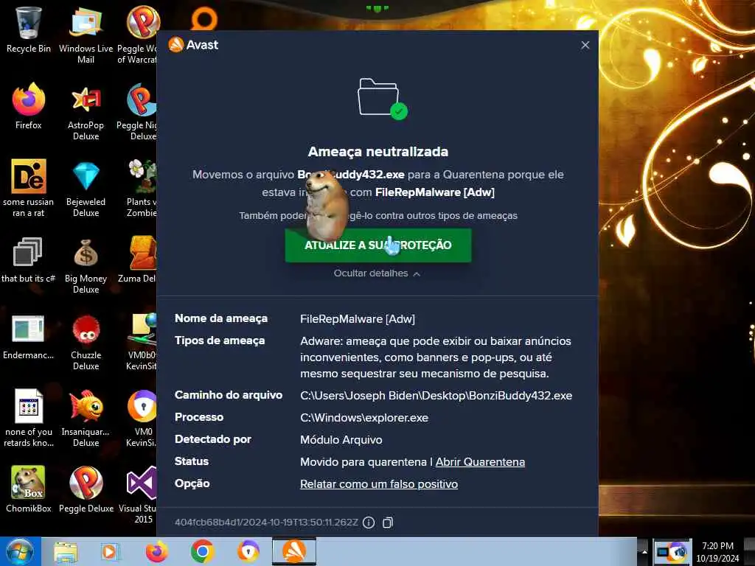Viewport: 755px width, 566px height.
Task: Click the info icon beside the detection ID
Action: (369, 523)
